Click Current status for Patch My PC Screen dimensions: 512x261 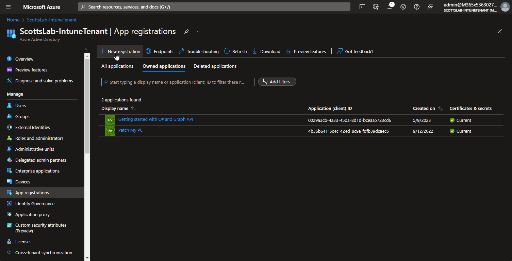pyautogui.click(x=460, y=131)
